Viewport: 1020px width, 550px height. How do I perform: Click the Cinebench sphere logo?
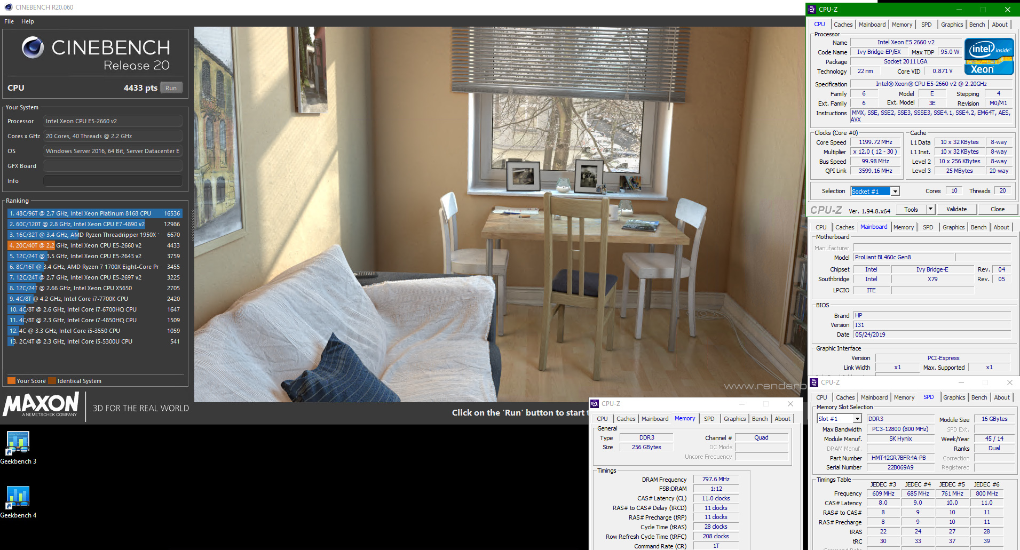[x=33, y=47]
